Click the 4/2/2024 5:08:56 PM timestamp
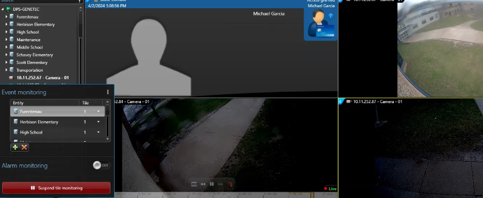The height and width of the screenshot is (198, 483). click(107, 6)
